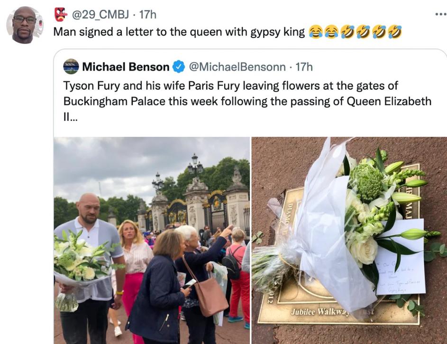Click the first crying-laughing emoji

click(x=316, y=32)
